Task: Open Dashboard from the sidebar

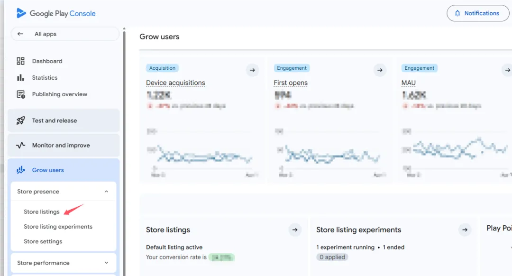Action: point(47,61)
